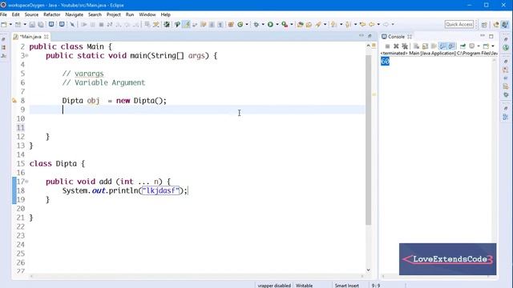Toggle Scroll Lock in Console toolbar
Viewport: 513px width, 288px height.
tap(425, 46)
